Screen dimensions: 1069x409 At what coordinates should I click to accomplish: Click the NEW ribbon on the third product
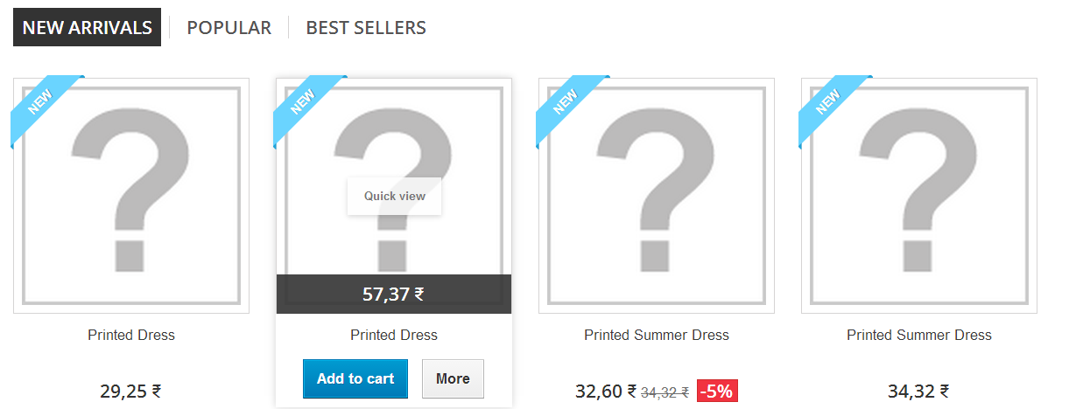pyautogui.click(x=567, y=104)
